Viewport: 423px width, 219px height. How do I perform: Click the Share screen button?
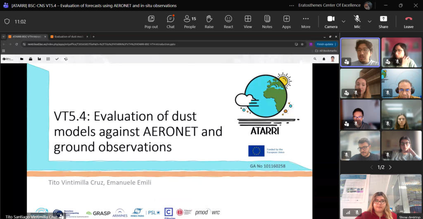[x=383, y=21]
